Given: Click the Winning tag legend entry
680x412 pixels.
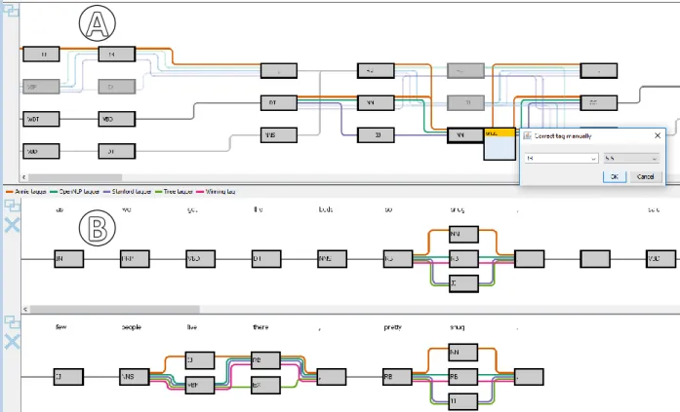Looking at the screenshot, I should pyautogui.click(x=216, y=191).
